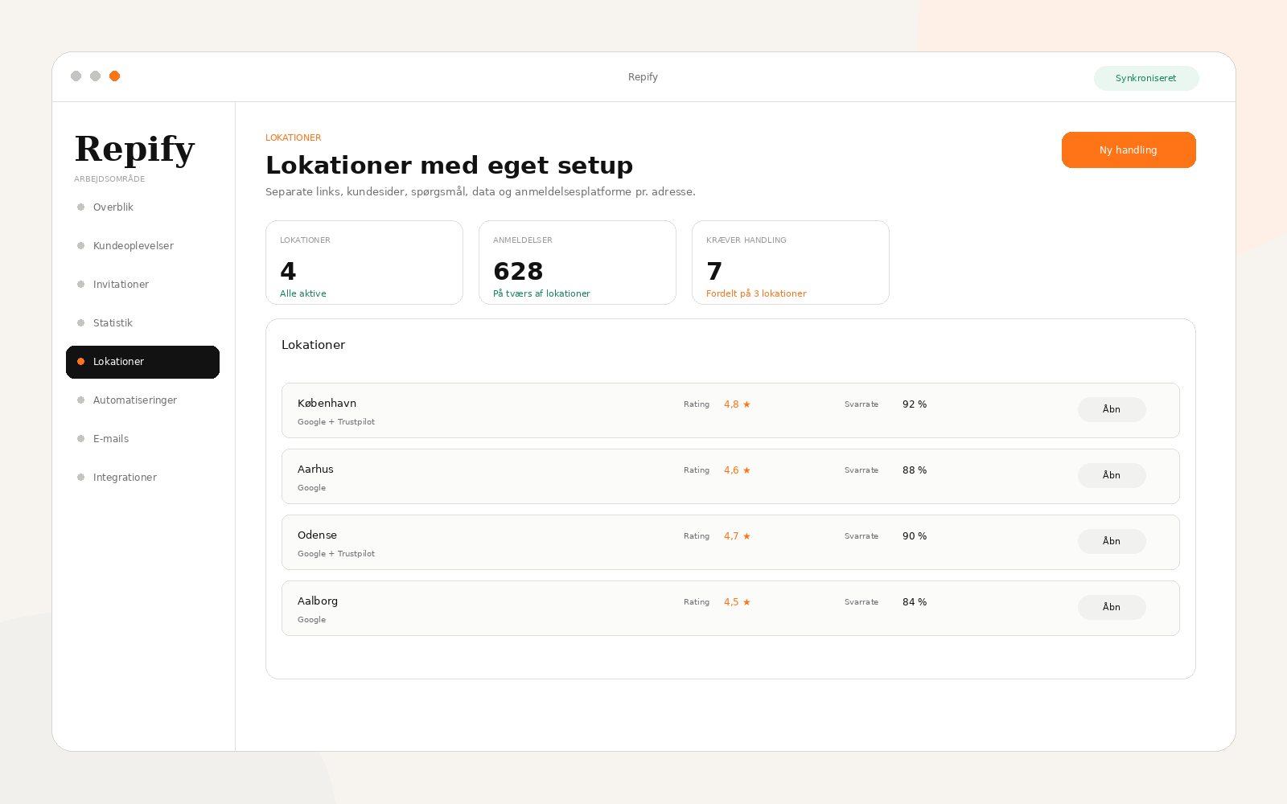This screenshot has width=1287, height=804.
Task: Open the København location with Åbn
Action: point(1112,409)
